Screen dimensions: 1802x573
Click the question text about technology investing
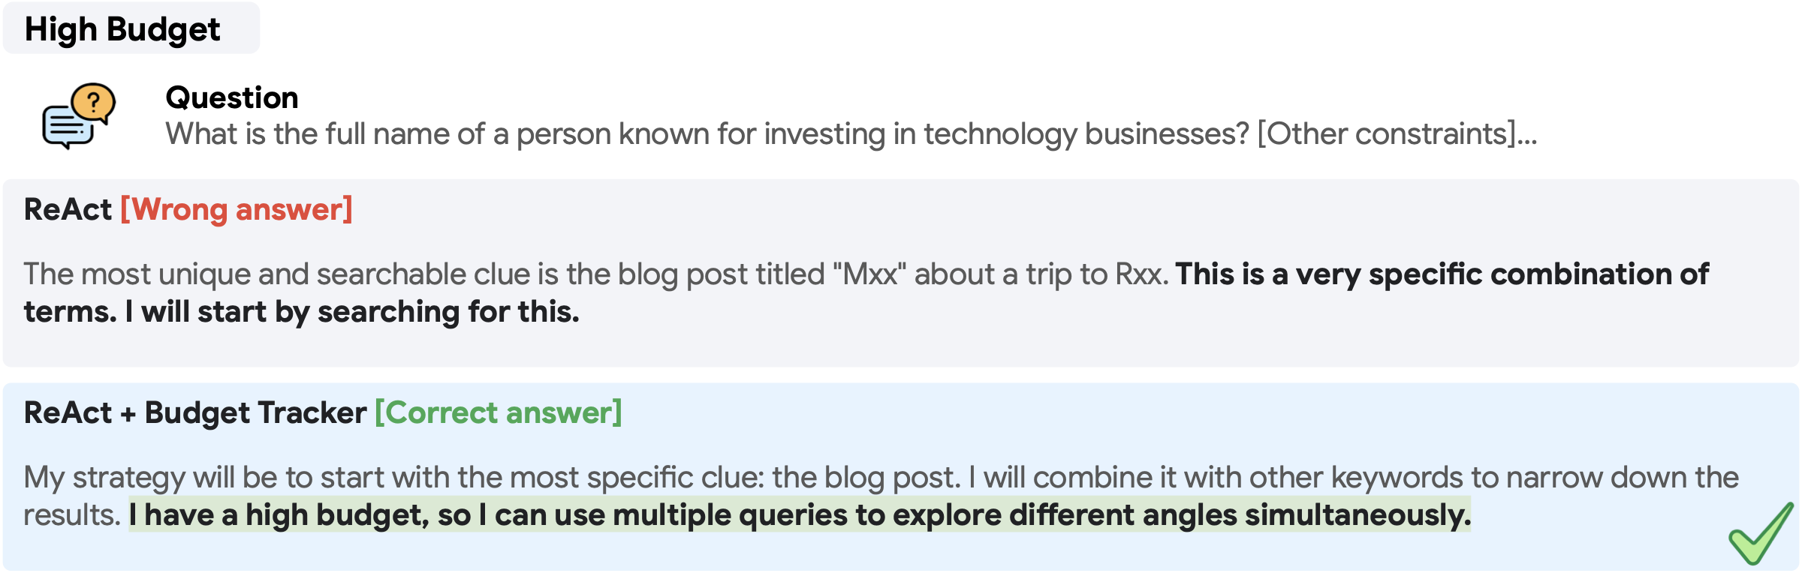tap(706, 134)
